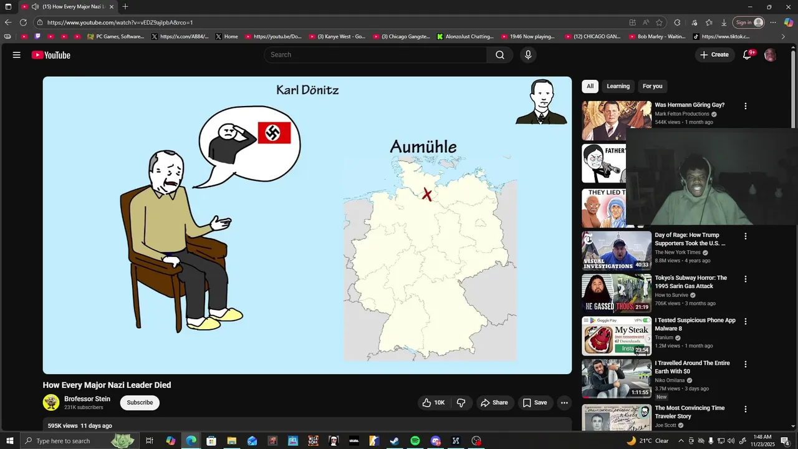The image size is (798, 449).
Task: Save the video to a playlist
Action: pos(535,403)
